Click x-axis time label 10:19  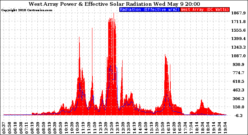[66, 128]
